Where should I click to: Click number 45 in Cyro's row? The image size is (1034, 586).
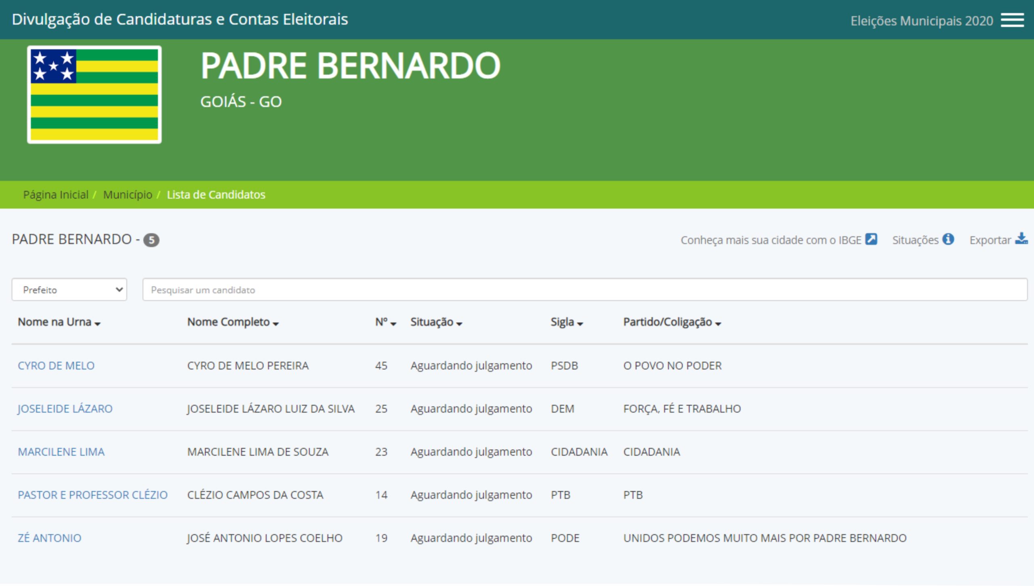381,366
